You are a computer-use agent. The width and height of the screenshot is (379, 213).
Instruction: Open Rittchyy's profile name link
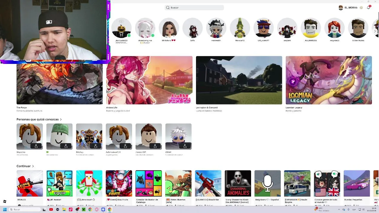[x=80, y=152]
